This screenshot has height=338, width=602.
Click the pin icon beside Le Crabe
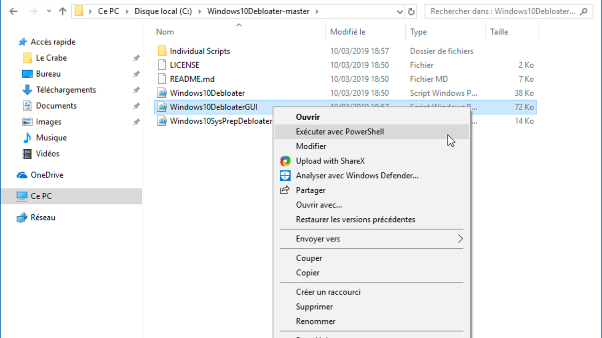136,58
